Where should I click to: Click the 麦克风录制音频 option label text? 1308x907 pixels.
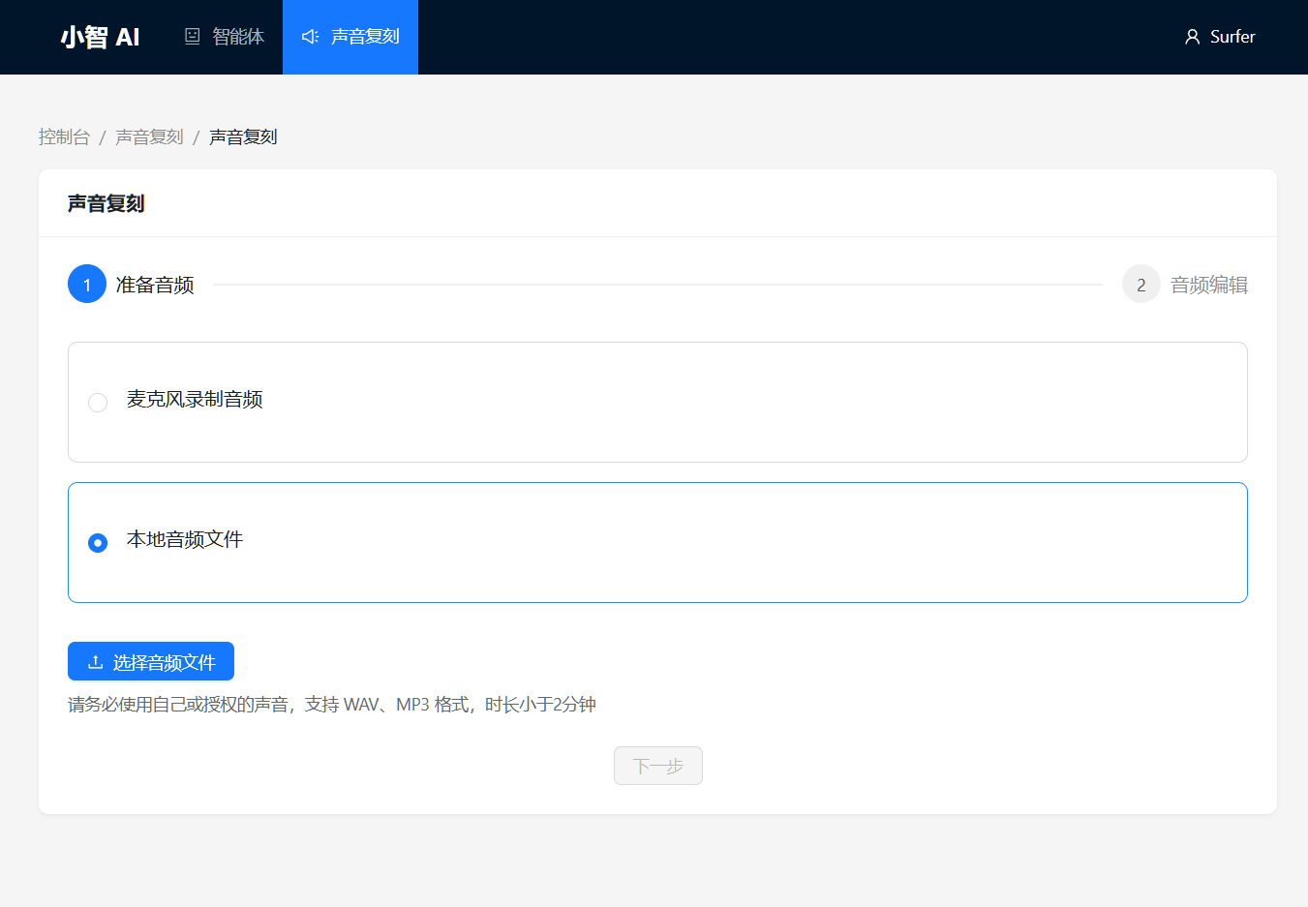coord(195,400)
